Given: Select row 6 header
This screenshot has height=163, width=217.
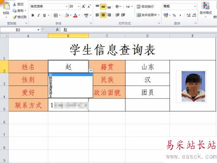Looking at the screenshot, I should point(4,118).
